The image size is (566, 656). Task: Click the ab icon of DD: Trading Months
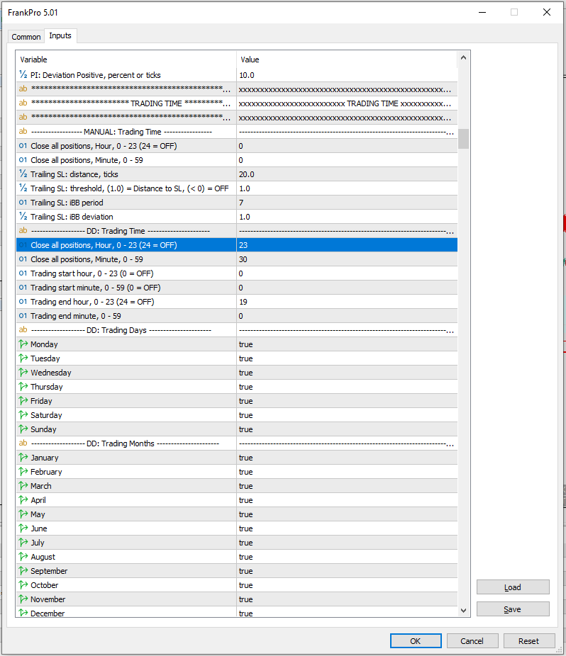pos(23,443)
